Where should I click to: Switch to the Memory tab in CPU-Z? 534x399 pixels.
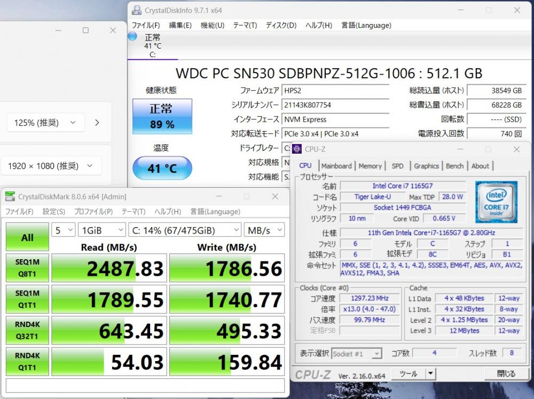pos(370,166)
